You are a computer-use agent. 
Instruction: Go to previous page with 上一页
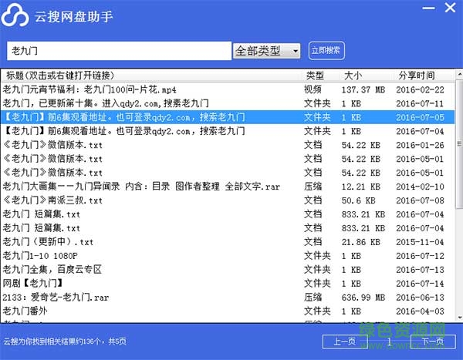[344, 341]
